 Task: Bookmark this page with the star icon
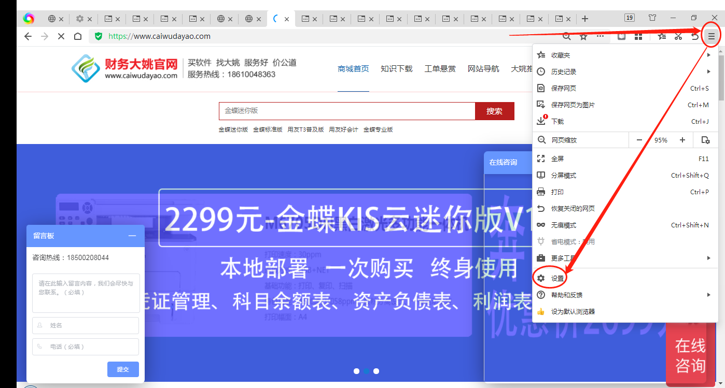click(583, 36)
